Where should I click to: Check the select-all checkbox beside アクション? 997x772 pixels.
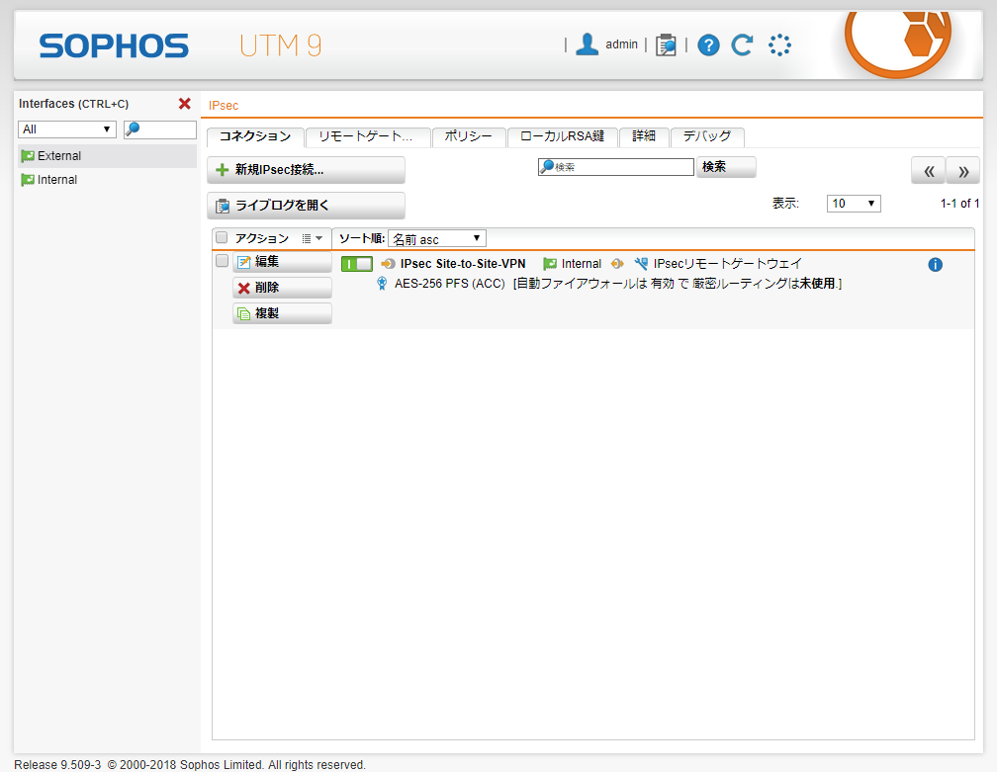(x=222, y=237)
